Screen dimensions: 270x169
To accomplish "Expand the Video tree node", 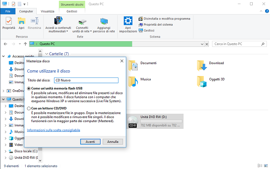I will point(5,145).
